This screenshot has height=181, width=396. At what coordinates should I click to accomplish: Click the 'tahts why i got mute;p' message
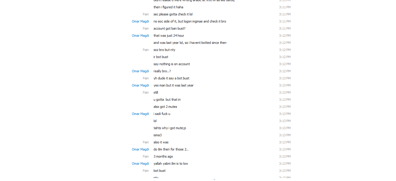[x=169, y=128]
